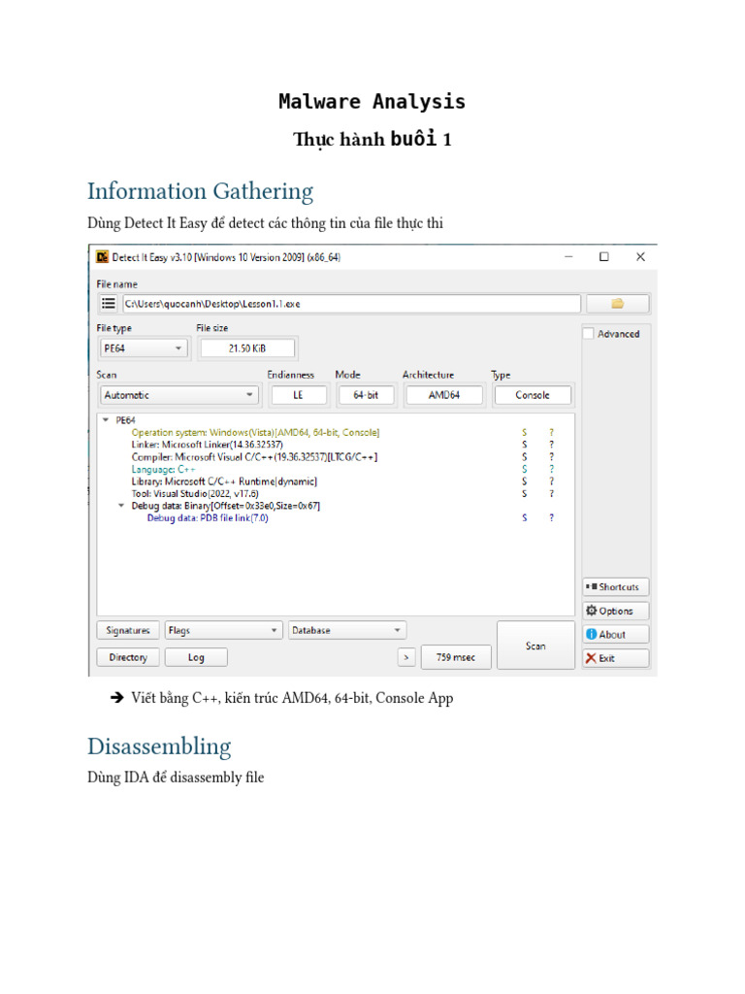The image size is (745, 994).
Task: Click the Log button
Action: [196, 657]
